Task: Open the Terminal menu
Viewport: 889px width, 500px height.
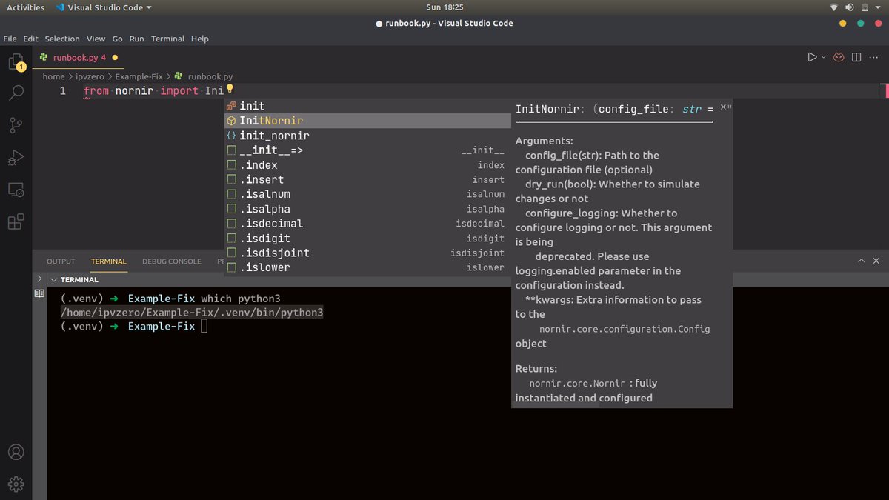Action: click(168, 39)
